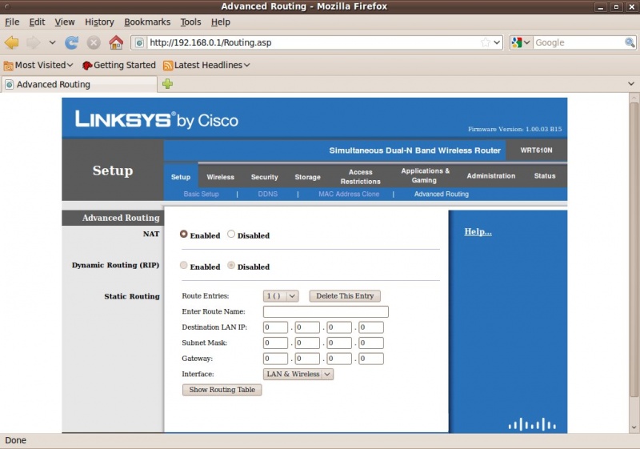Click the first Destination LAN IP octet

pyautogui.click(x=275, y=327)
